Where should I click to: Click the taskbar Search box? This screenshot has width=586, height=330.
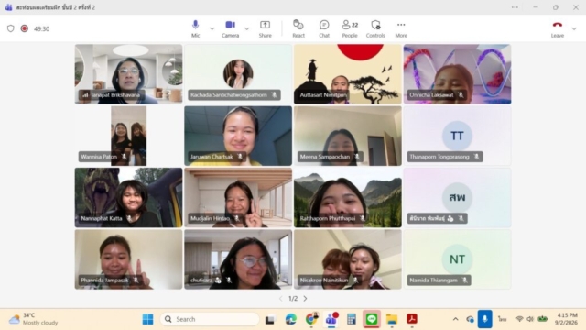210,319
